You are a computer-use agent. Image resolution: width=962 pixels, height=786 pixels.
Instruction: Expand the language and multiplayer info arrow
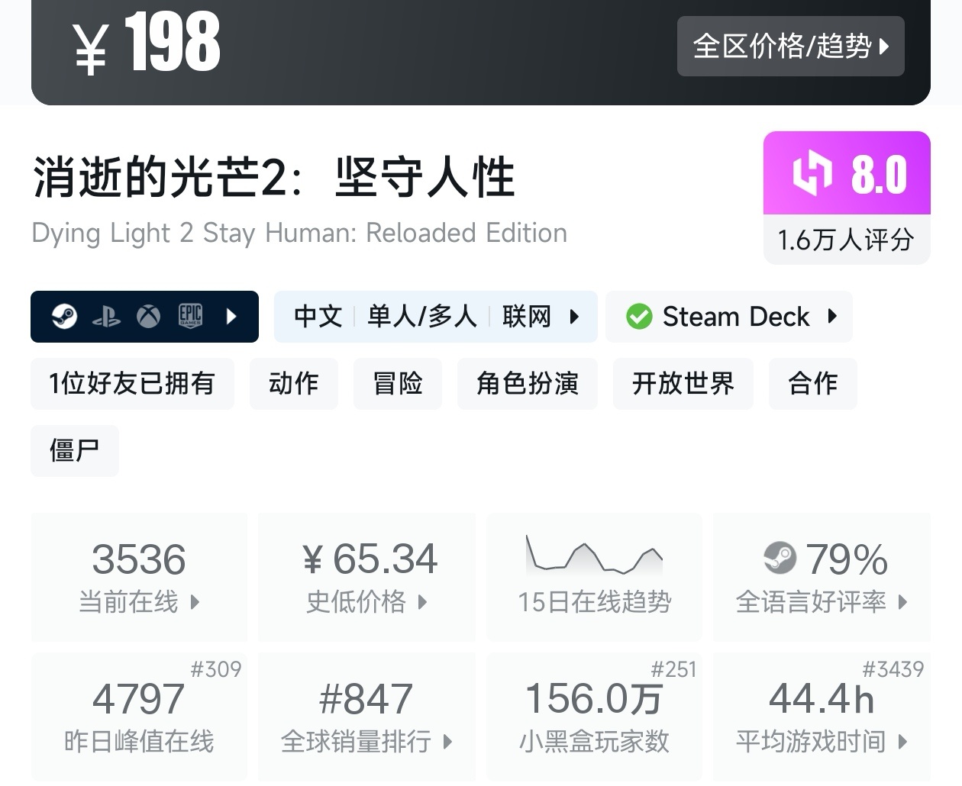coord(574,316)
